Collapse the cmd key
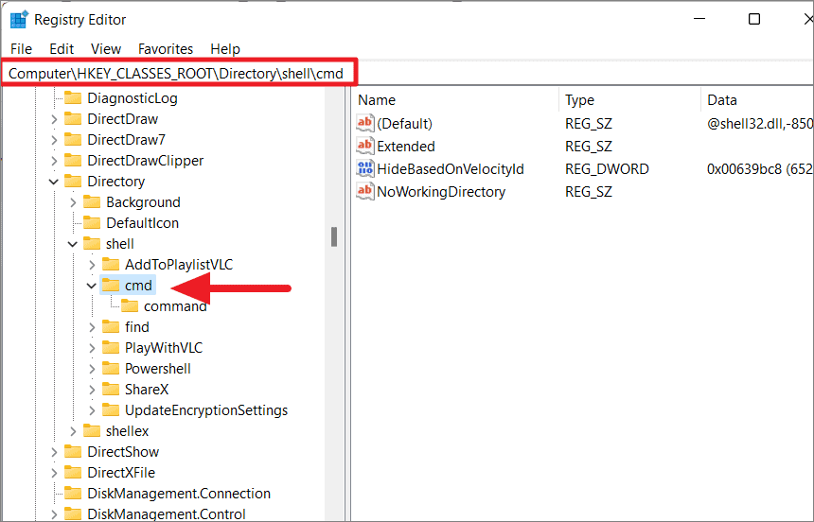The height and width of the screenshot is (522, 814). pos(92,286)
